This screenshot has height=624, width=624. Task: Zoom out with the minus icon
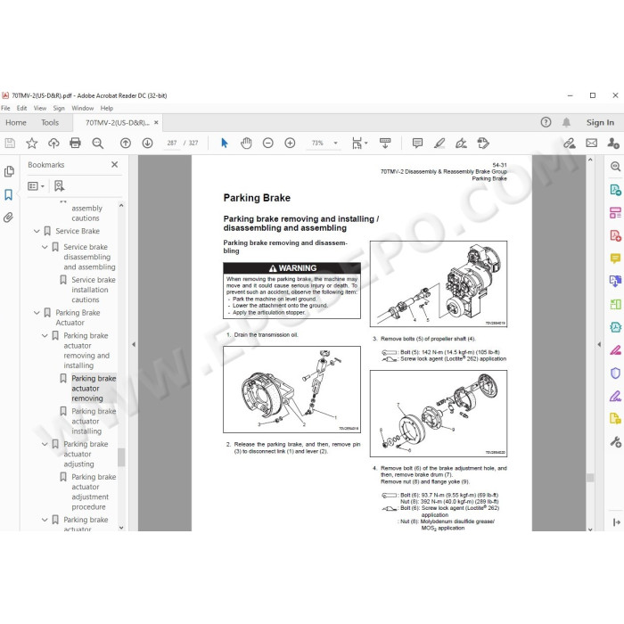point(267,143)
